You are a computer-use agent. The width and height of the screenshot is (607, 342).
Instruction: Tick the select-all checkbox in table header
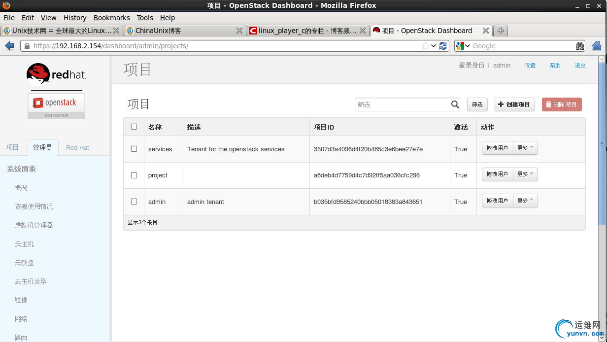134,127
